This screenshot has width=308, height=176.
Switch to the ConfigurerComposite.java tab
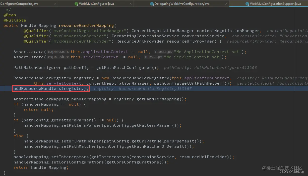[19, 4]
